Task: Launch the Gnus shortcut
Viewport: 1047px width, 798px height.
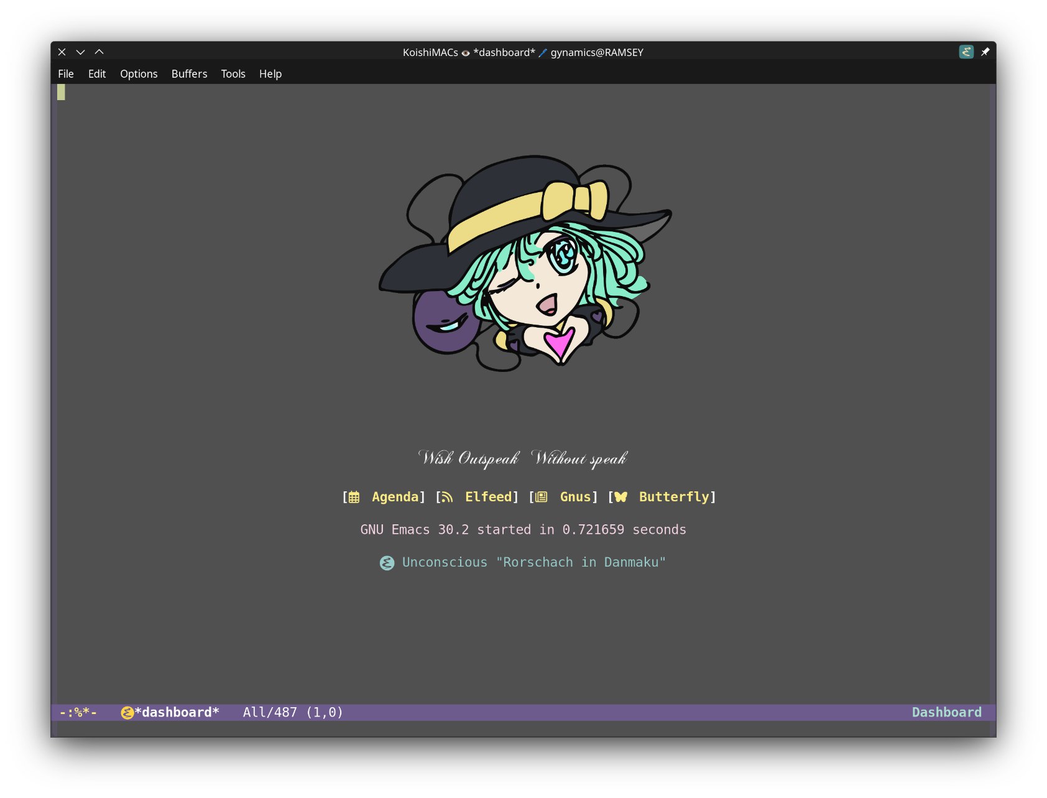Action: coord(575,497)
